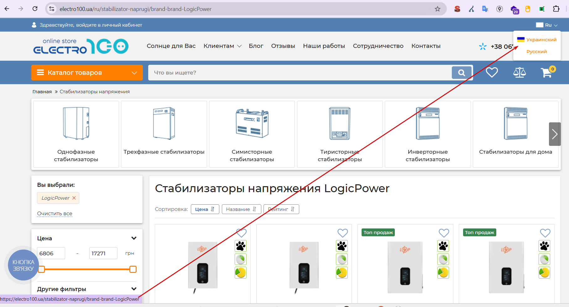Bookmark this page with the star icon
This screenshot has height=307, width=569.
point(437,9)
